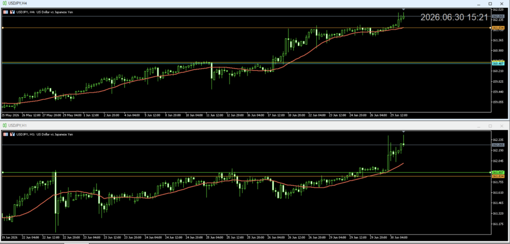Select the orange 161.834 price label in H4 chart

click(498, 28)
